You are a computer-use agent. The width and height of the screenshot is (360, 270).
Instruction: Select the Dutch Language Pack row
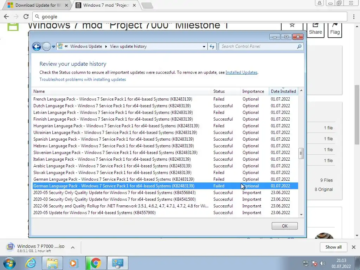click(165, 106)
